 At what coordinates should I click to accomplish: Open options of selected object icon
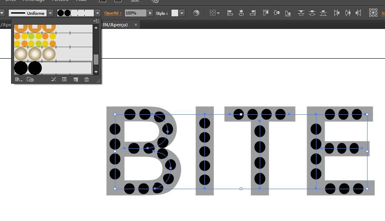point(64,79)
